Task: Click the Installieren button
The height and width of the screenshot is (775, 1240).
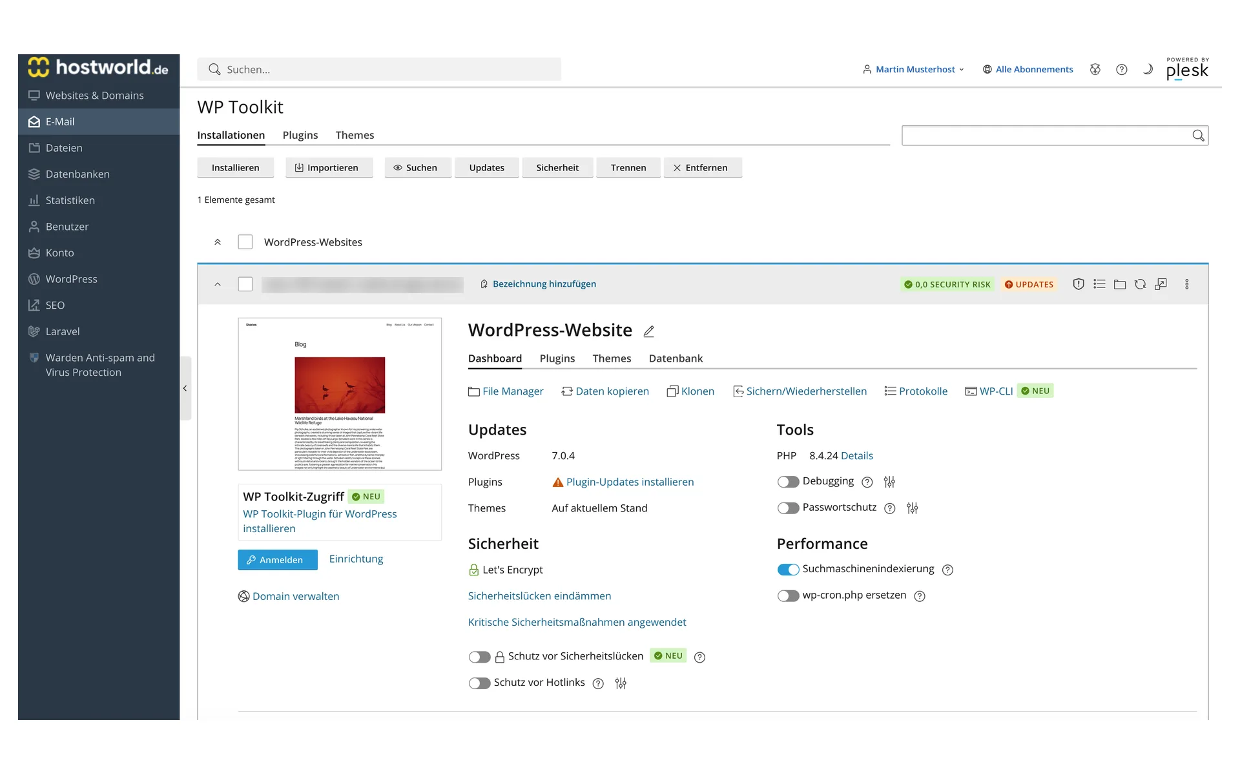Action: (x=236, y=167)
